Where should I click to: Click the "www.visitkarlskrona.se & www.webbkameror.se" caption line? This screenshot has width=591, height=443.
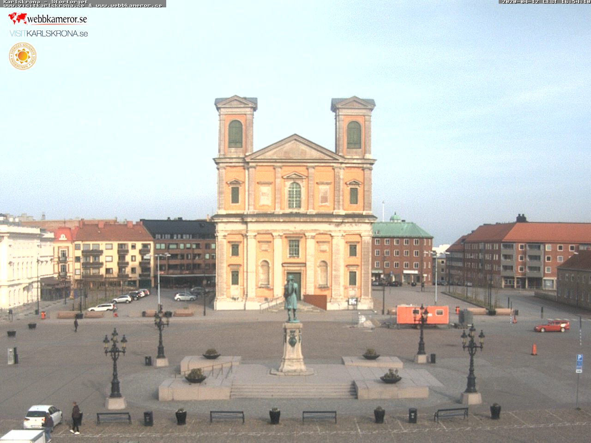(83, 6)
